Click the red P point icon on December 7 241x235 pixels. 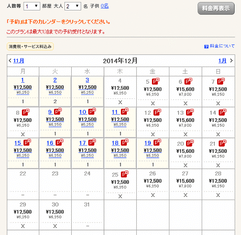(x=221, y=81)
